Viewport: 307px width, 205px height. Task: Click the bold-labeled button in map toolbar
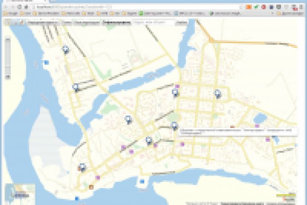(116, 23)
